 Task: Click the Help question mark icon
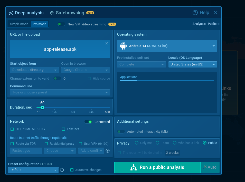(x=195, y=13)
